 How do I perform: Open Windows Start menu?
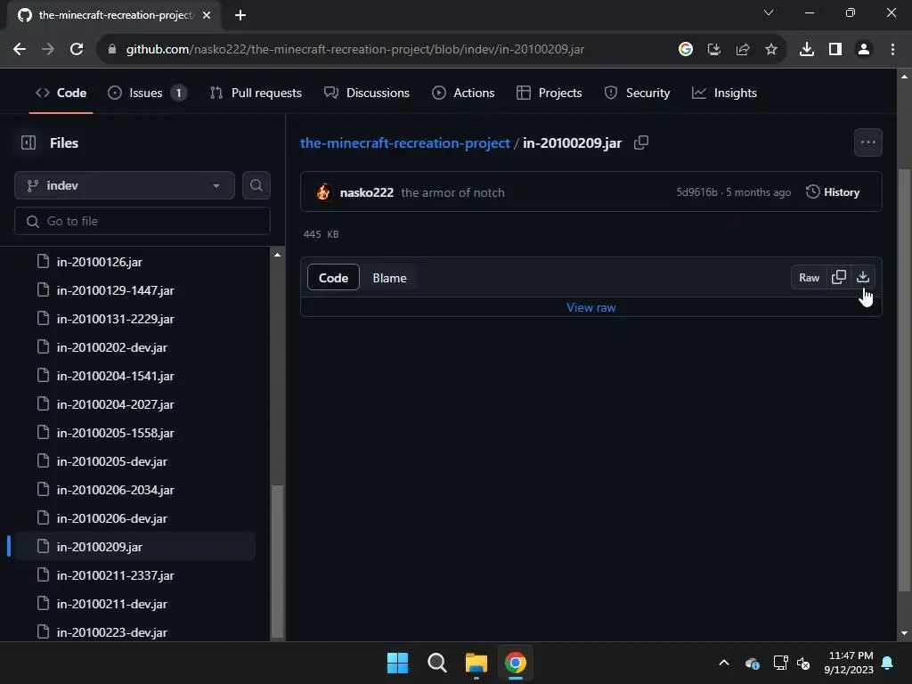(x=398, y=663)
